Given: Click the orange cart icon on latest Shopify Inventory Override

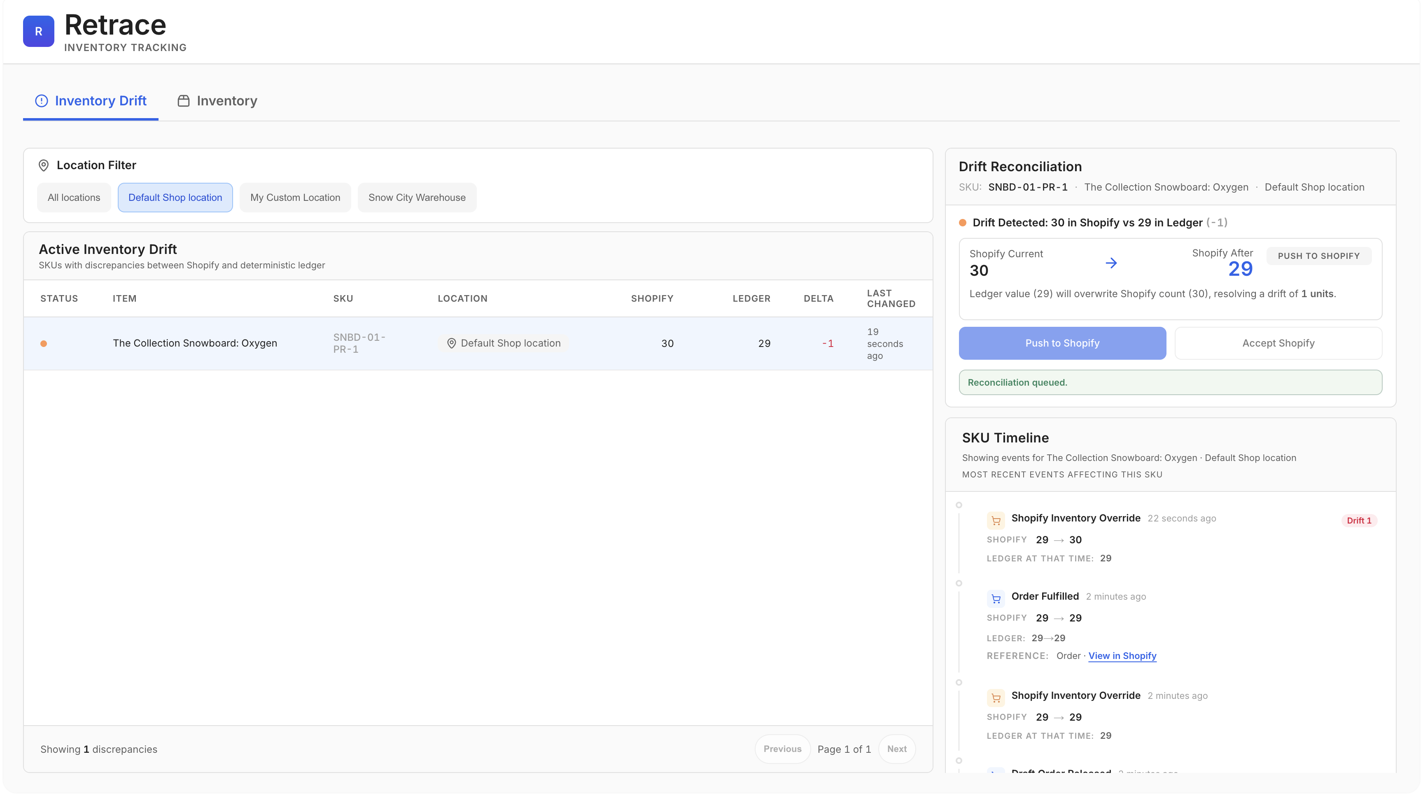Looking at the screenshot, I should click(x=996, y=521).
